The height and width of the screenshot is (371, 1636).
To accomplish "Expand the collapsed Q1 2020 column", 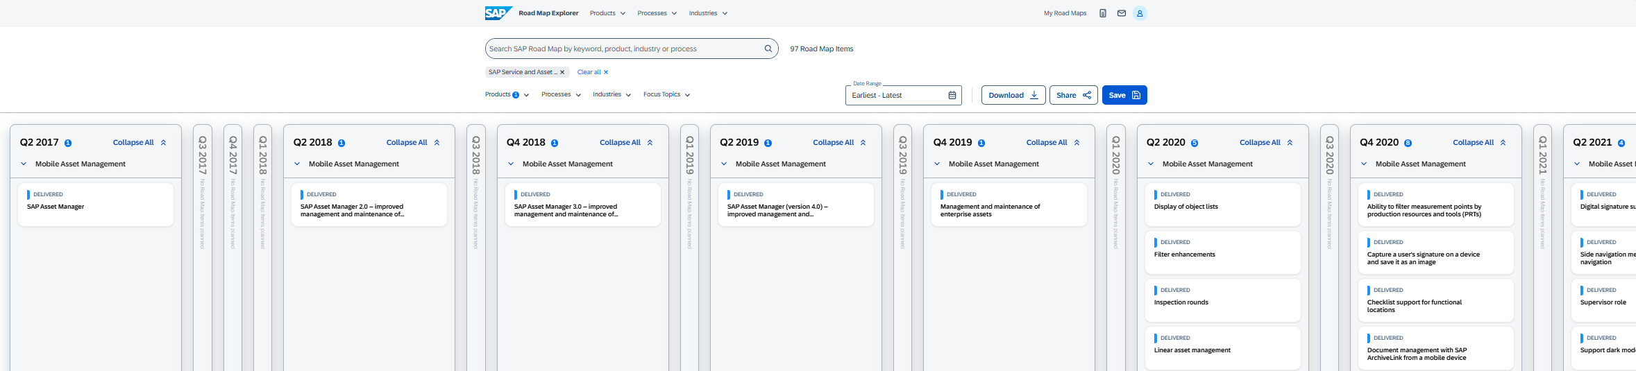I will pyautogui.click(x=1116, y=248).
